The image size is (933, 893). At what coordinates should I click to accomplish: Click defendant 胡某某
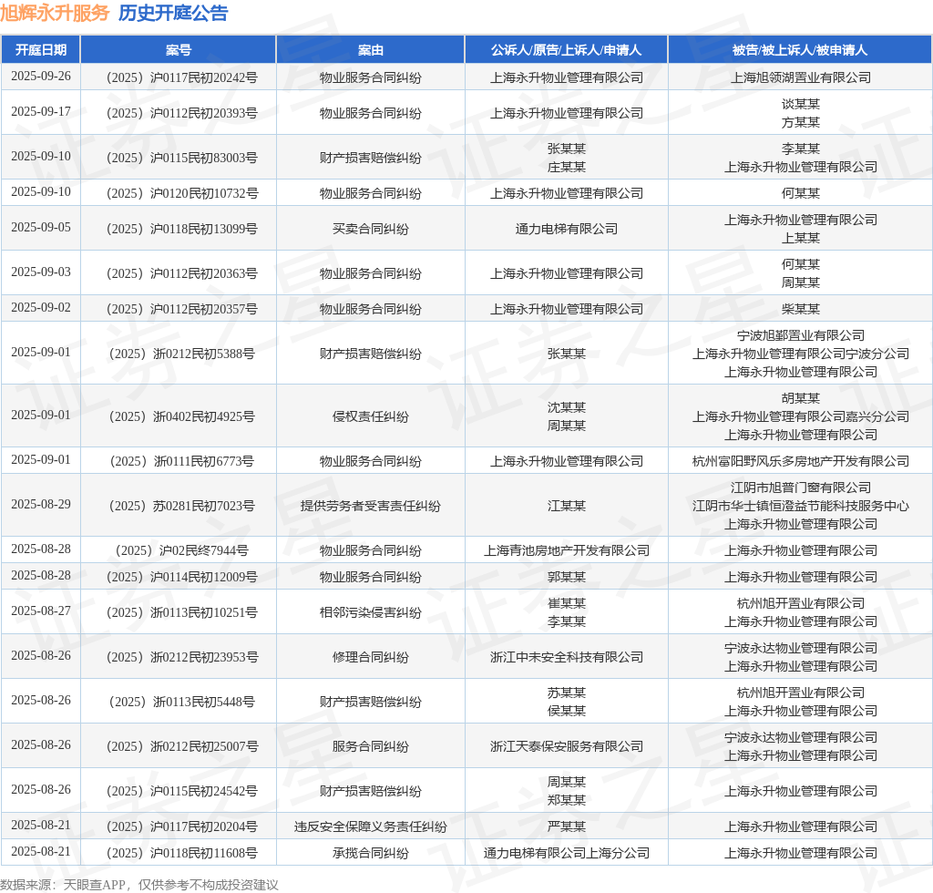[x=800, y=398]
